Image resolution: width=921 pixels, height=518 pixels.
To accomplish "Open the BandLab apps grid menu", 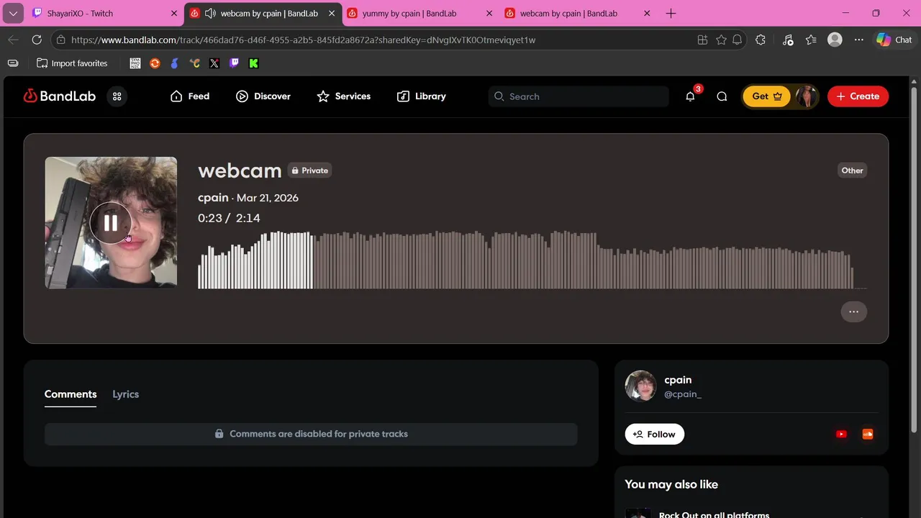I will point(117,96).
